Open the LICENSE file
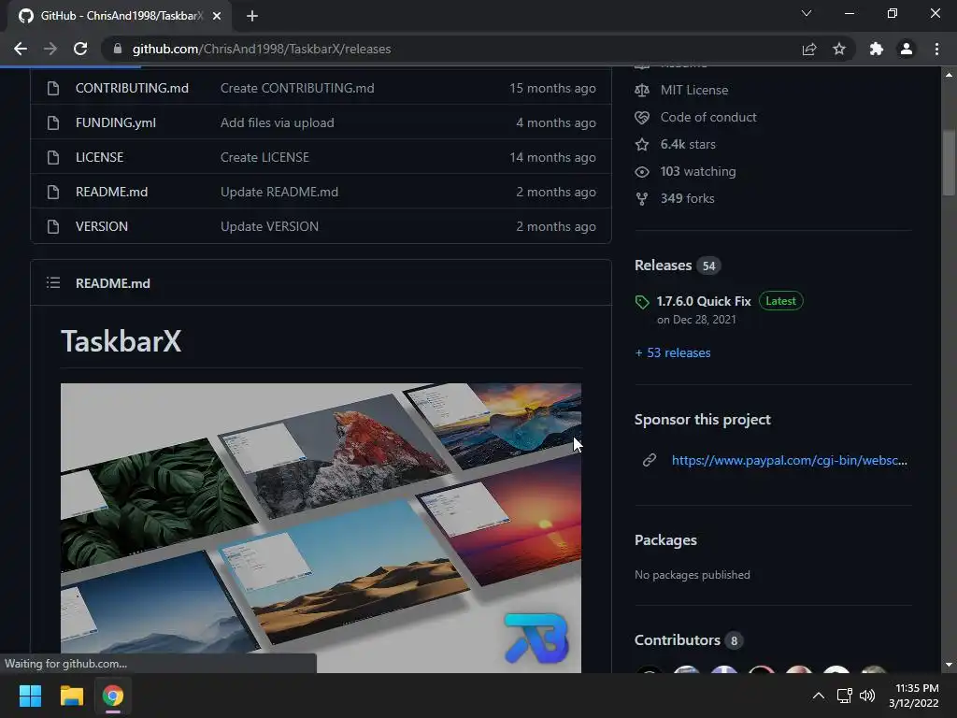The image size is (957, 718). pyautogui.click(x=99, y=157)
